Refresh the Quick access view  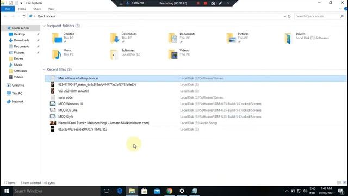coord(289,16)
